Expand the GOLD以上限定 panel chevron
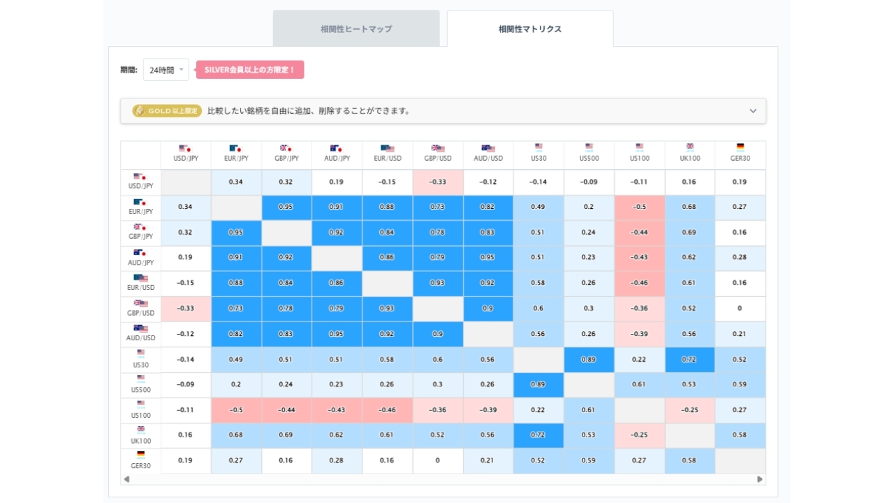This screenshot has width=894, height=503. coord(753,111)
